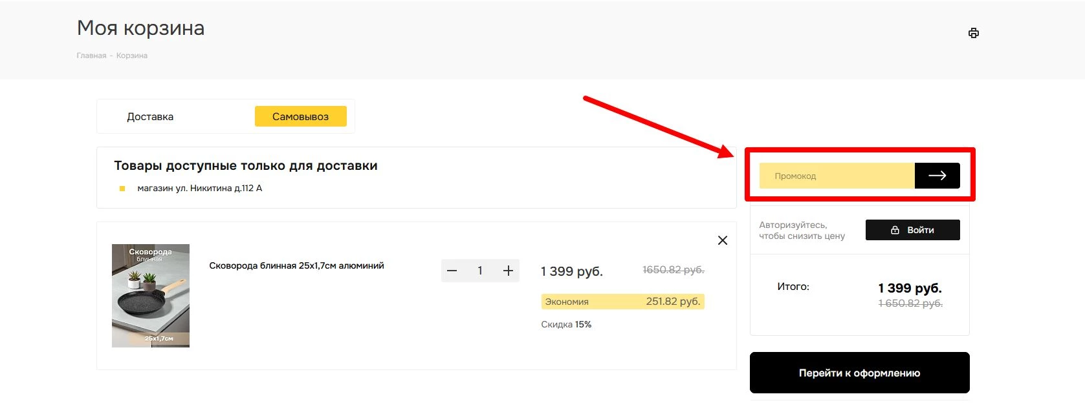The image size is (1085, 403).
Task: Apply the promo code with the arrow button
Action: click(937, 176)
